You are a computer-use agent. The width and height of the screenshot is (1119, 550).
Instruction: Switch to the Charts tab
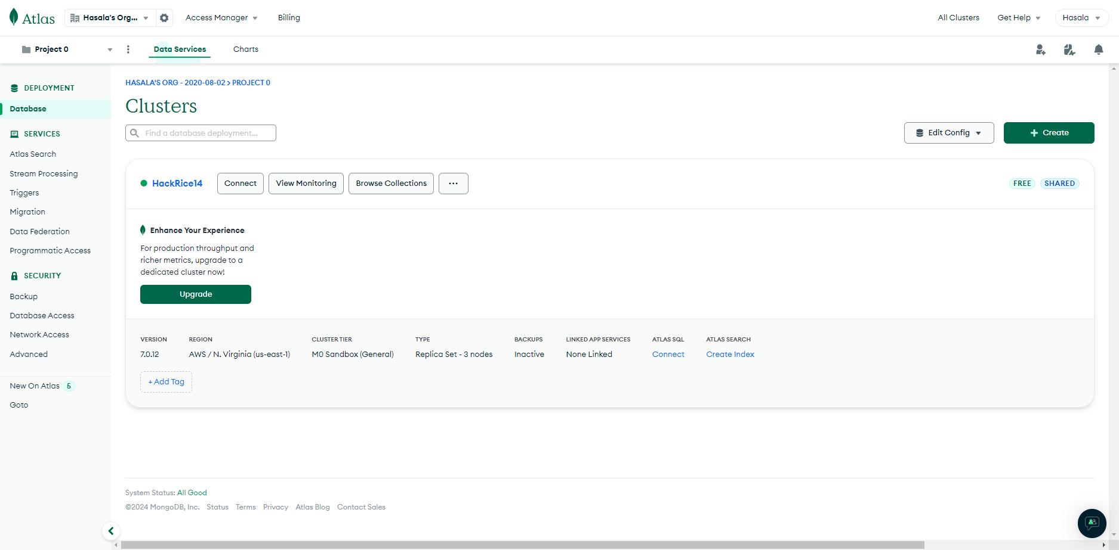pyautogui.click(x=246, y=49)
